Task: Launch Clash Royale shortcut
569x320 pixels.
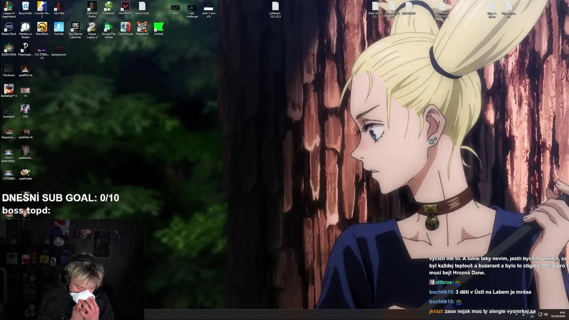Action: click(x=125, y=29)
